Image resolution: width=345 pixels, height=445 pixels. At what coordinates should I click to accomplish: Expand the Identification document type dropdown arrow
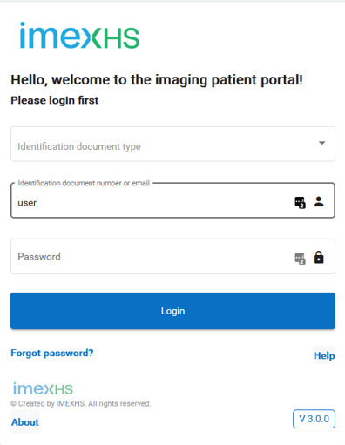(321, 143)
